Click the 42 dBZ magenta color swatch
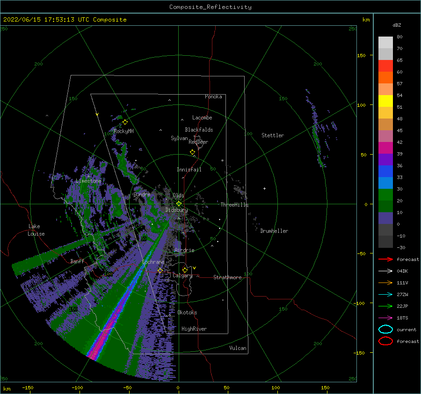This screenshot has height=394, width=421. 385,148
